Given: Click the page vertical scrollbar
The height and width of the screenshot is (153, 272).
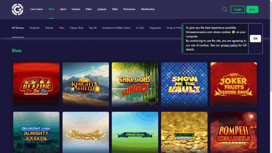Looking at the screenshot, I should pos(271,46).
